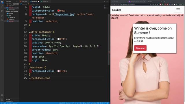The image size is (185, 104).
Task: Click the 'Winter is over, come on Summer !' heading
Action: [x=153, y=30]
